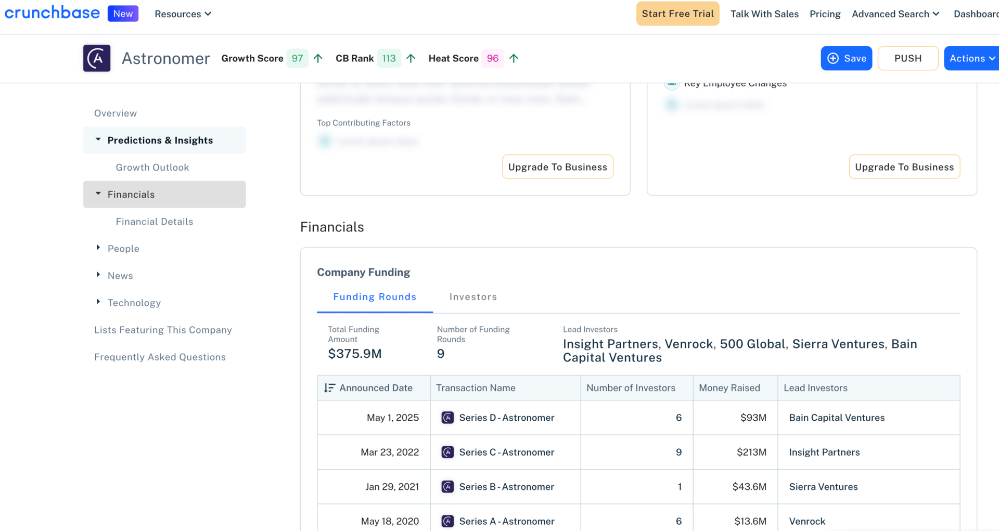999x531 pixels.
Task: Click Upgrade To Business under Key Employee Changes
Action: tap(904, 167)
